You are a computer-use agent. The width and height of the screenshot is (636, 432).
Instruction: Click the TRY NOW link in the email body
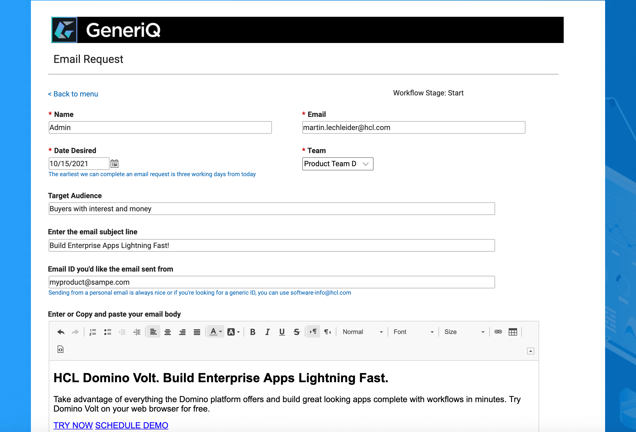73,425
